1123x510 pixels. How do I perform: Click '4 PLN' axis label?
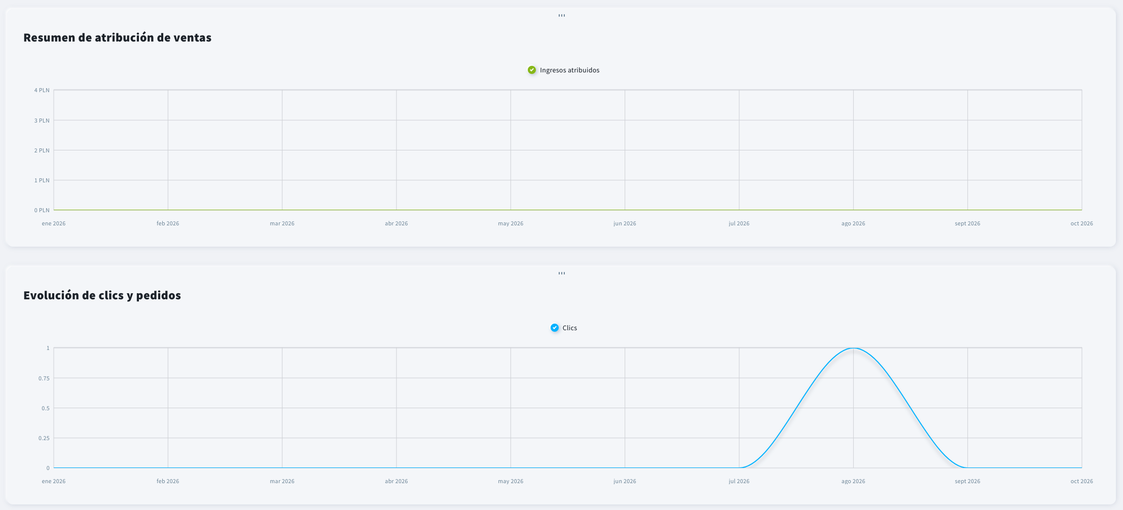pyautogui.click(x=42, y=90)
